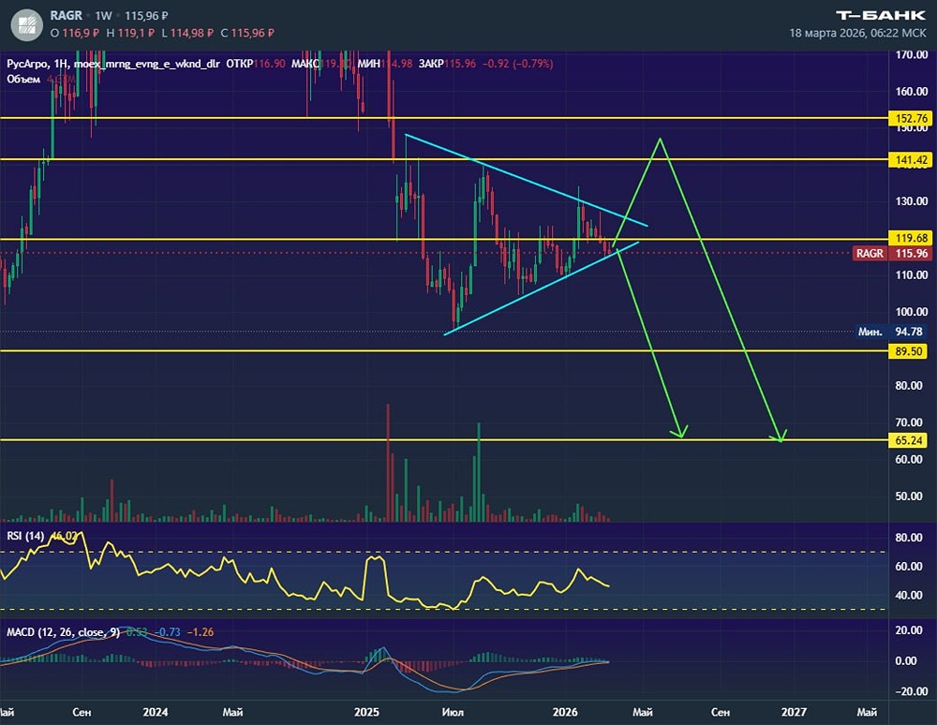Click the 1W timeframe label
The image size is (937, 725).
[104, 16]
